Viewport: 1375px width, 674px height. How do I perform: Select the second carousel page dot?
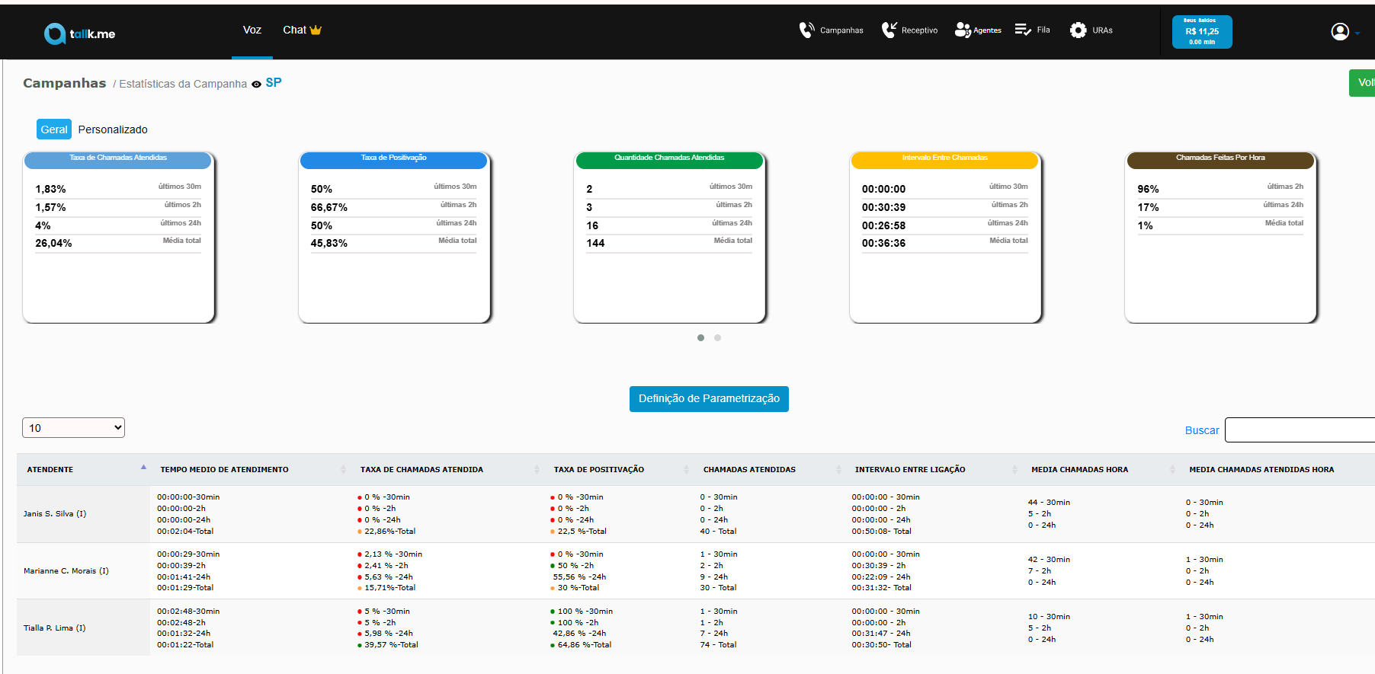pyautogui.click(x=717, y=337)
